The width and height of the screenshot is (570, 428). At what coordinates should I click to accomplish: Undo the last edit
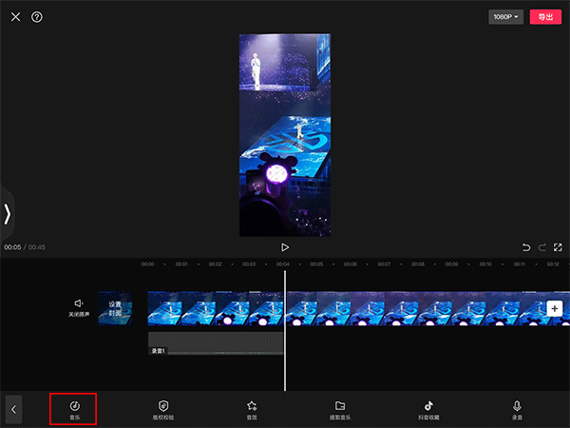(x=525, y=247)
